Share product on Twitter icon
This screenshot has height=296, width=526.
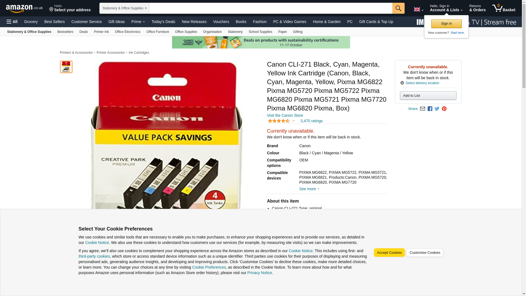[437, 109]
